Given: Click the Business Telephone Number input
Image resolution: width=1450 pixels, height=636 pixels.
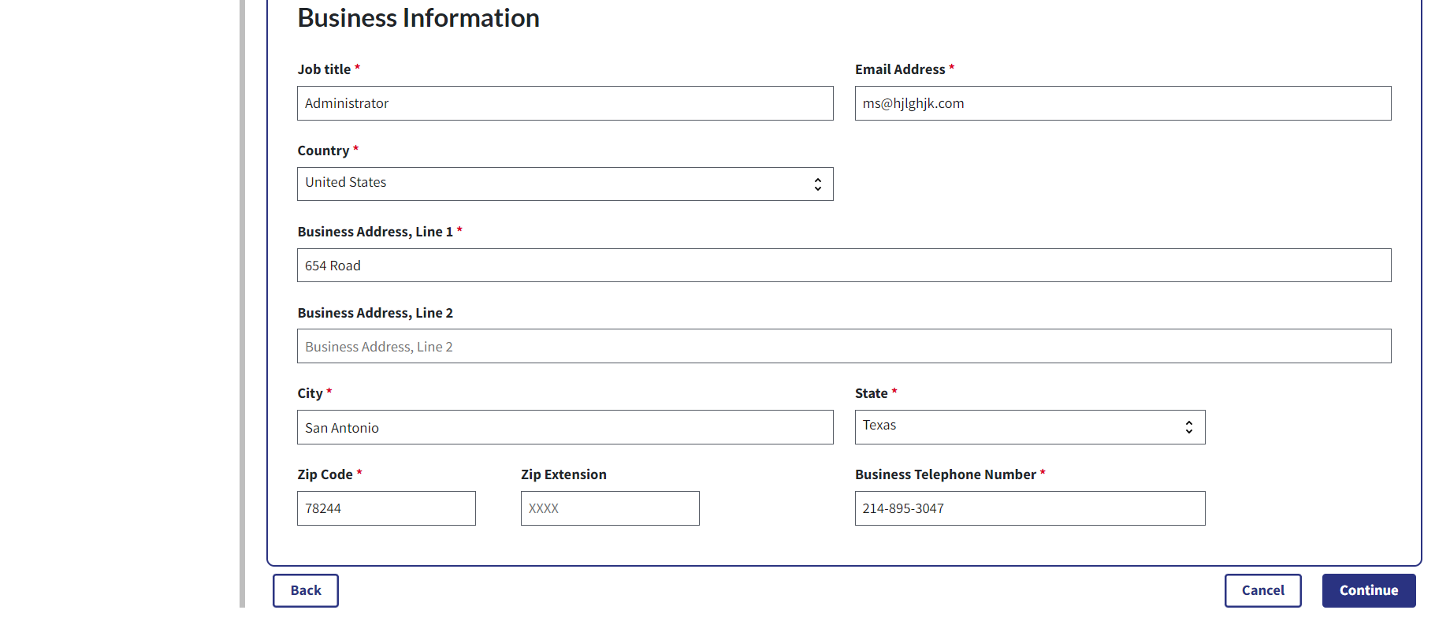Looking at the screenshot, I should click(1029, 508).
